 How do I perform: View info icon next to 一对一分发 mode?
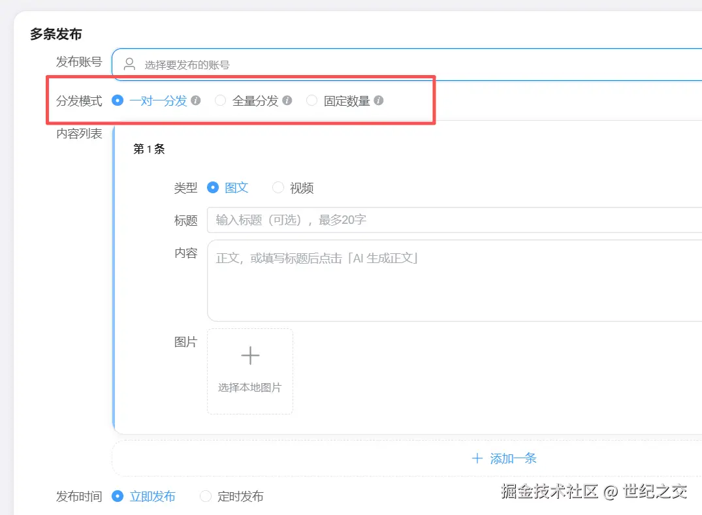click(196, 101)
